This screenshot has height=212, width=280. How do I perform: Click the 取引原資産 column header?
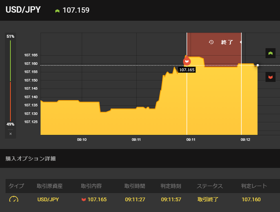pos(49,186)
